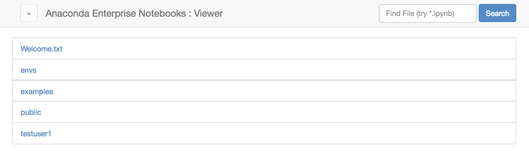
Task: Open the Welcome.txt file
Action: pos(42,49)
